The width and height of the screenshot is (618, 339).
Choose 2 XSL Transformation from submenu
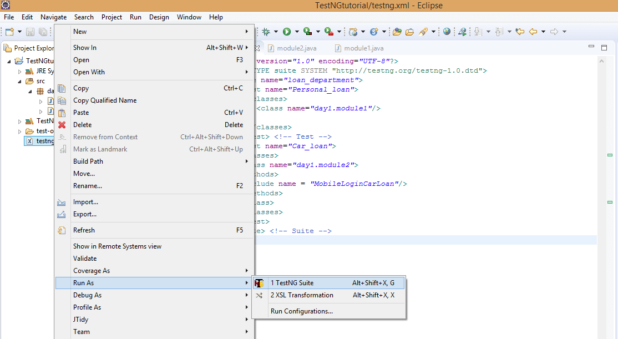329,295
